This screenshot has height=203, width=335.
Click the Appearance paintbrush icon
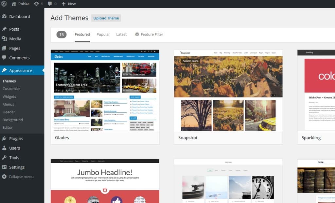click(4, 70)
